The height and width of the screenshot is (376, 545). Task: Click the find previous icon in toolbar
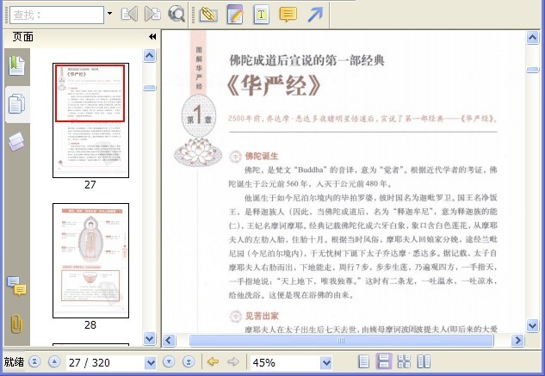(129, 15)
